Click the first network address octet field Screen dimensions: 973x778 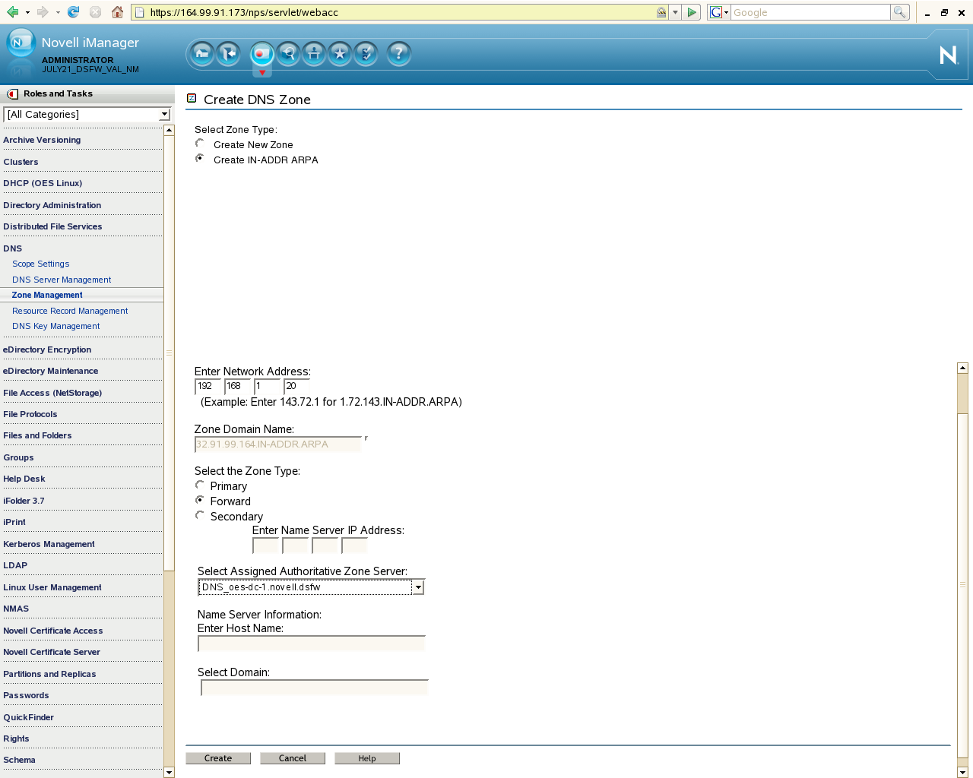(208, 386)
